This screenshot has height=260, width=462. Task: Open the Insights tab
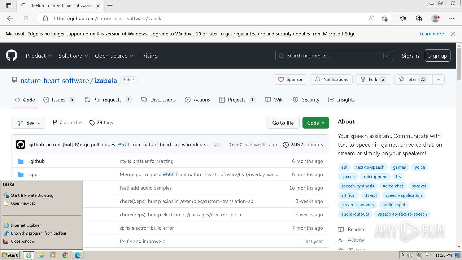tap(341, 100)
